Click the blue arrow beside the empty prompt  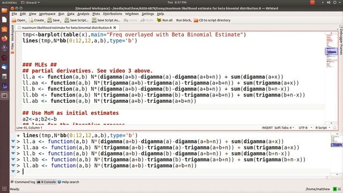pos(13,172)
